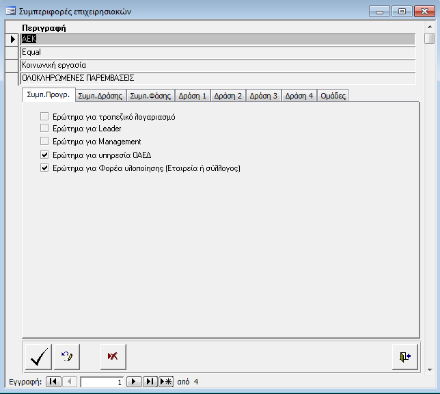Click the red delete record button
The height and width of the screenshot is (394, 440).
click(x=113, y=356)
